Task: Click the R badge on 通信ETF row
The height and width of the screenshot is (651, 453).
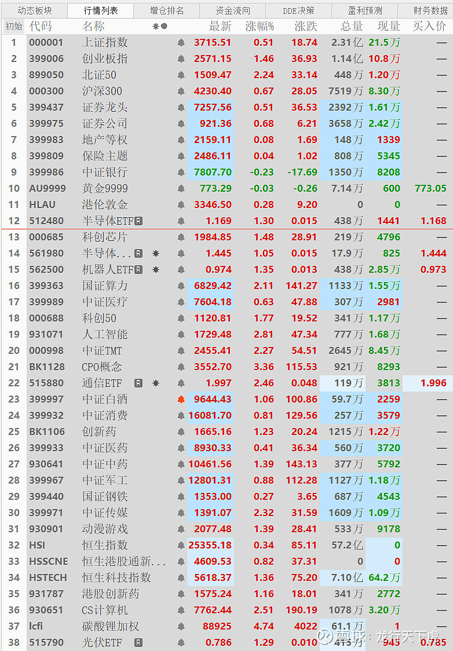Action: [138, 383]
